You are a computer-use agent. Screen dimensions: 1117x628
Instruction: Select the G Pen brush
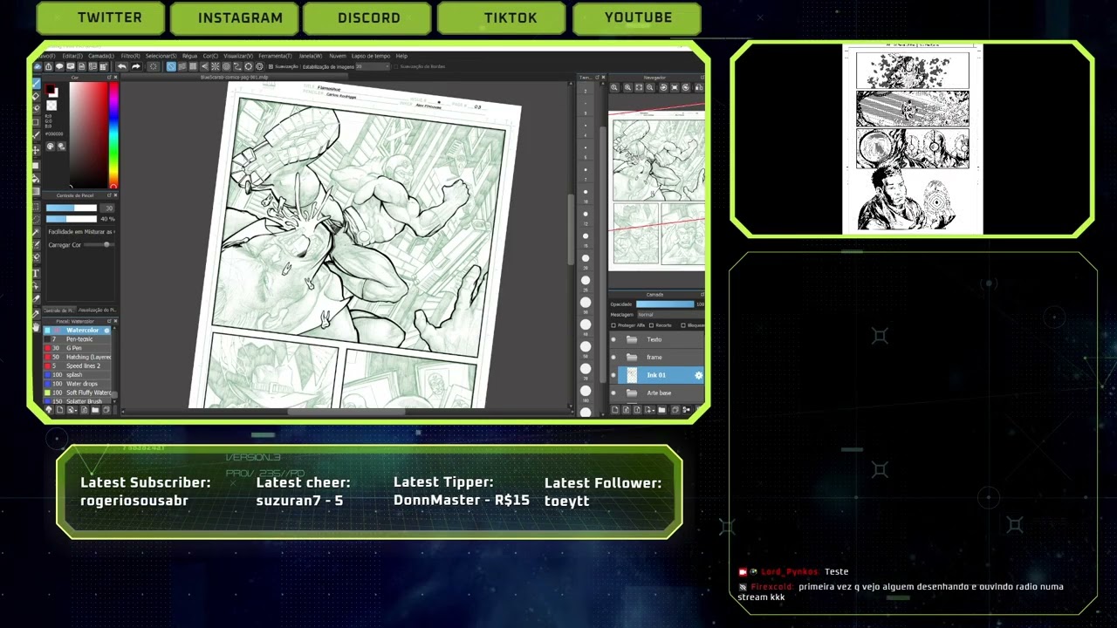[x=79, y=348]
